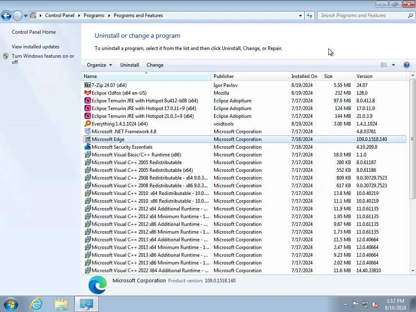Viewport: 416px width, 312px height.
Task: Click the Temurin JRE 21.0.3+9 icon
Action: click(x=88, y=116)
